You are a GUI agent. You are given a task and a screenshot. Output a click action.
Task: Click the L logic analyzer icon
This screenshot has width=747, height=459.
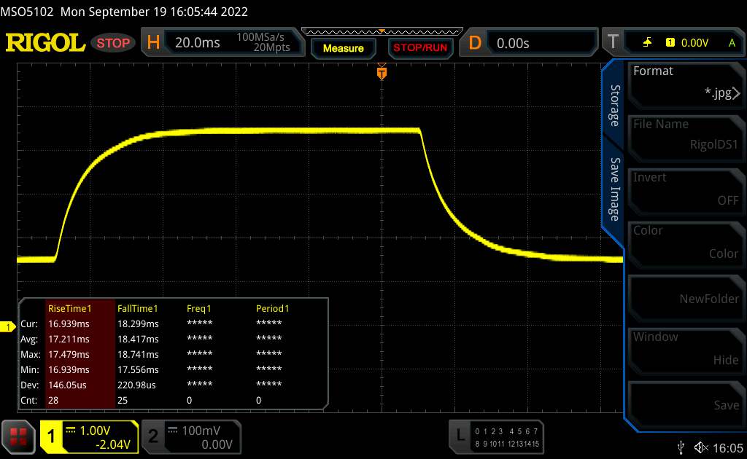click(x=460, y=436)
